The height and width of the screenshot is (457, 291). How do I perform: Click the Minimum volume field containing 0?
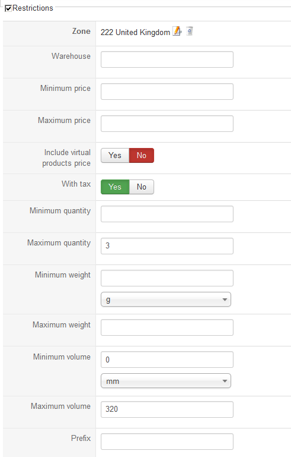click(x=167, y=360)
